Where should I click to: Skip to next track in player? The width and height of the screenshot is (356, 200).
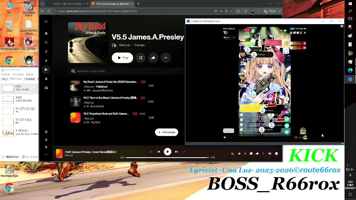coord(176,152)
